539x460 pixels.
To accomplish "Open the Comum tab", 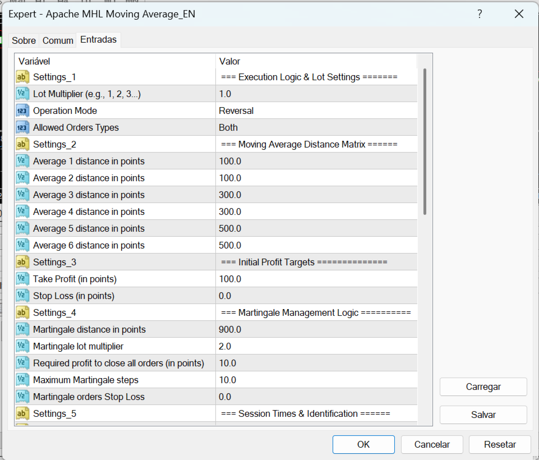I will click(58, 40).
